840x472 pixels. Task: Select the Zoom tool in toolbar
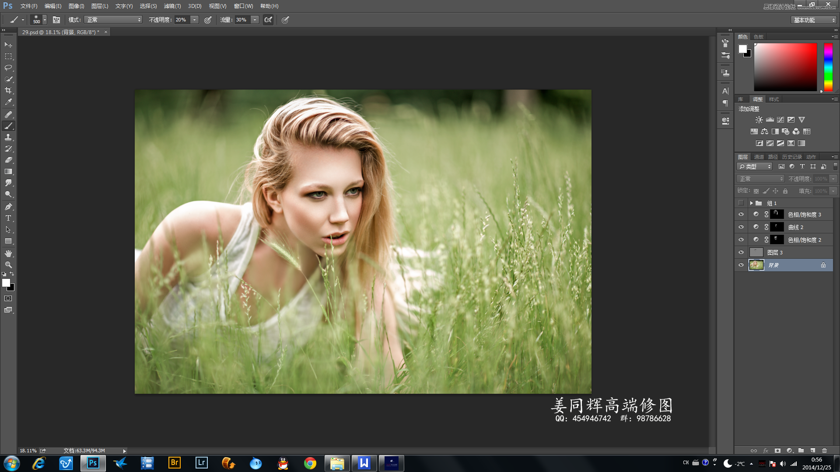coord(8,265)
